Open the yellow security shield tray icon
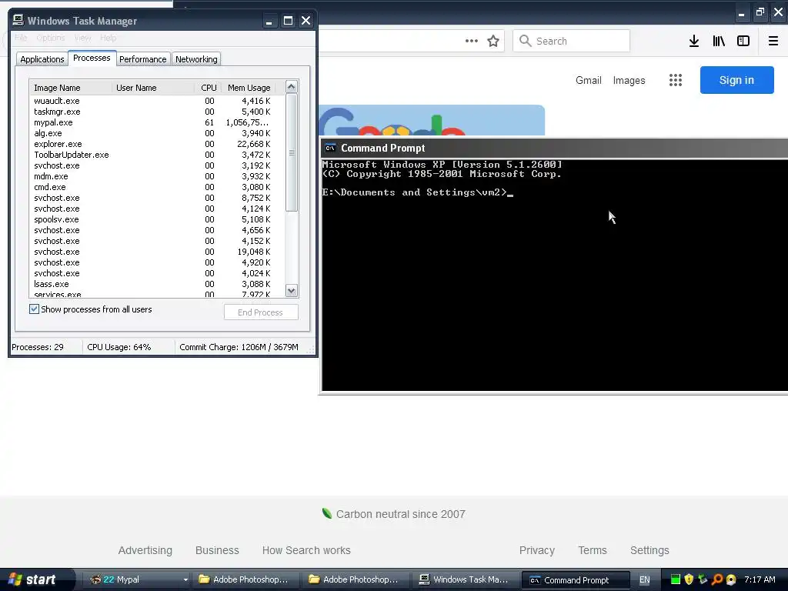Image resolution: width=788 pixels, height=591 pixels. pyautogui.click(x=689, y=579)
